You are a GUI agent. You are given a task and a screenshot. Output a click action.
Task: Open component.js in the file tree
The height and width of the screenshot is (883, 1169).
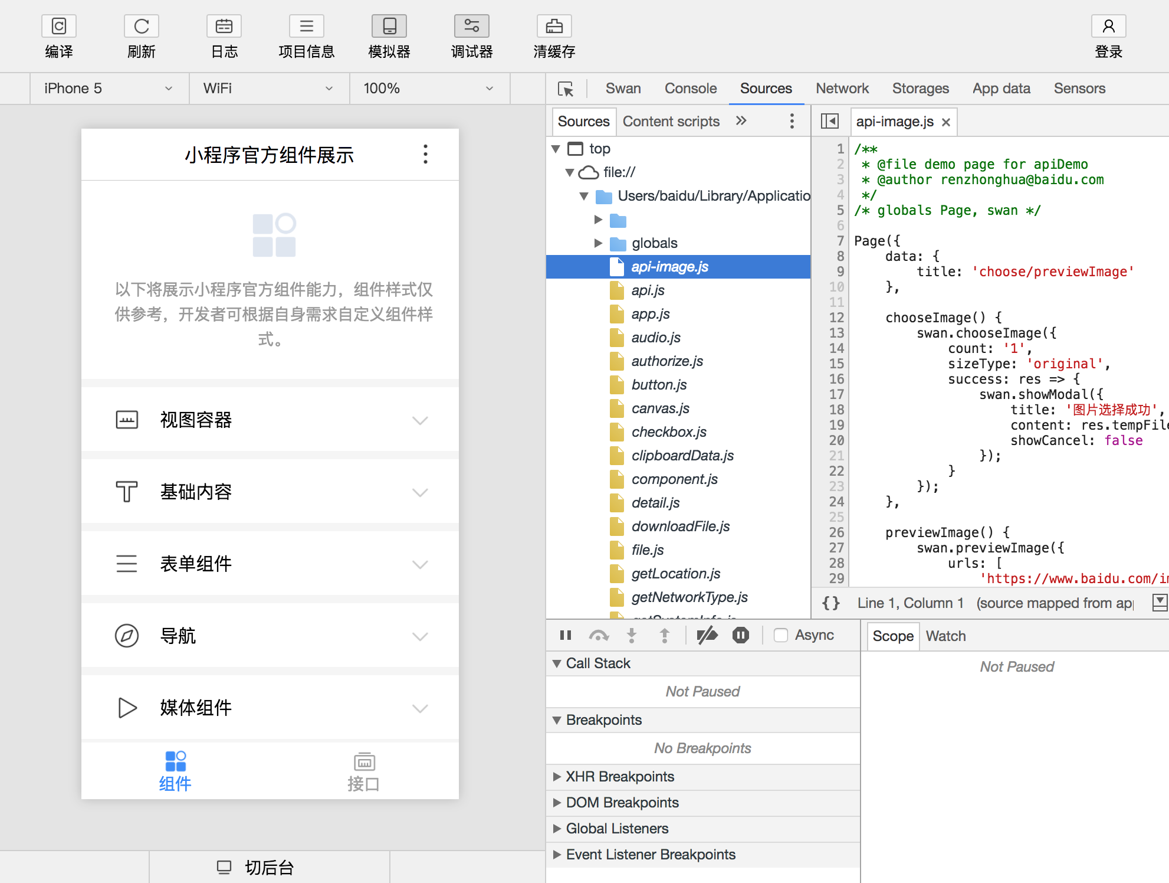point(675,479)
